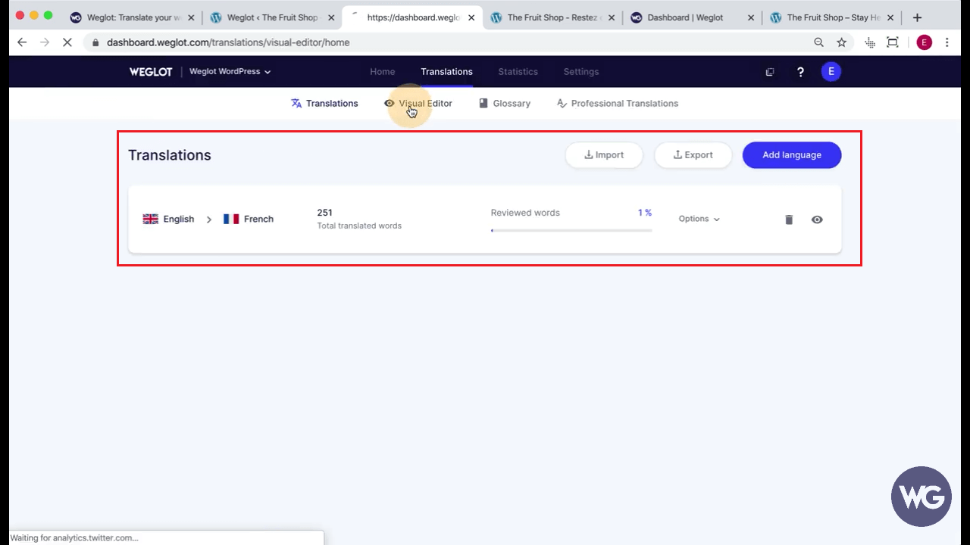Open the Home menu item
The height and width of the screenshot is (545, 970).
383,72
